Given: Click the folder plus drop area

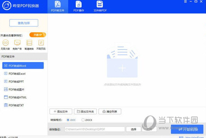Looking at the screenshot, I should [x=122, y=61].
